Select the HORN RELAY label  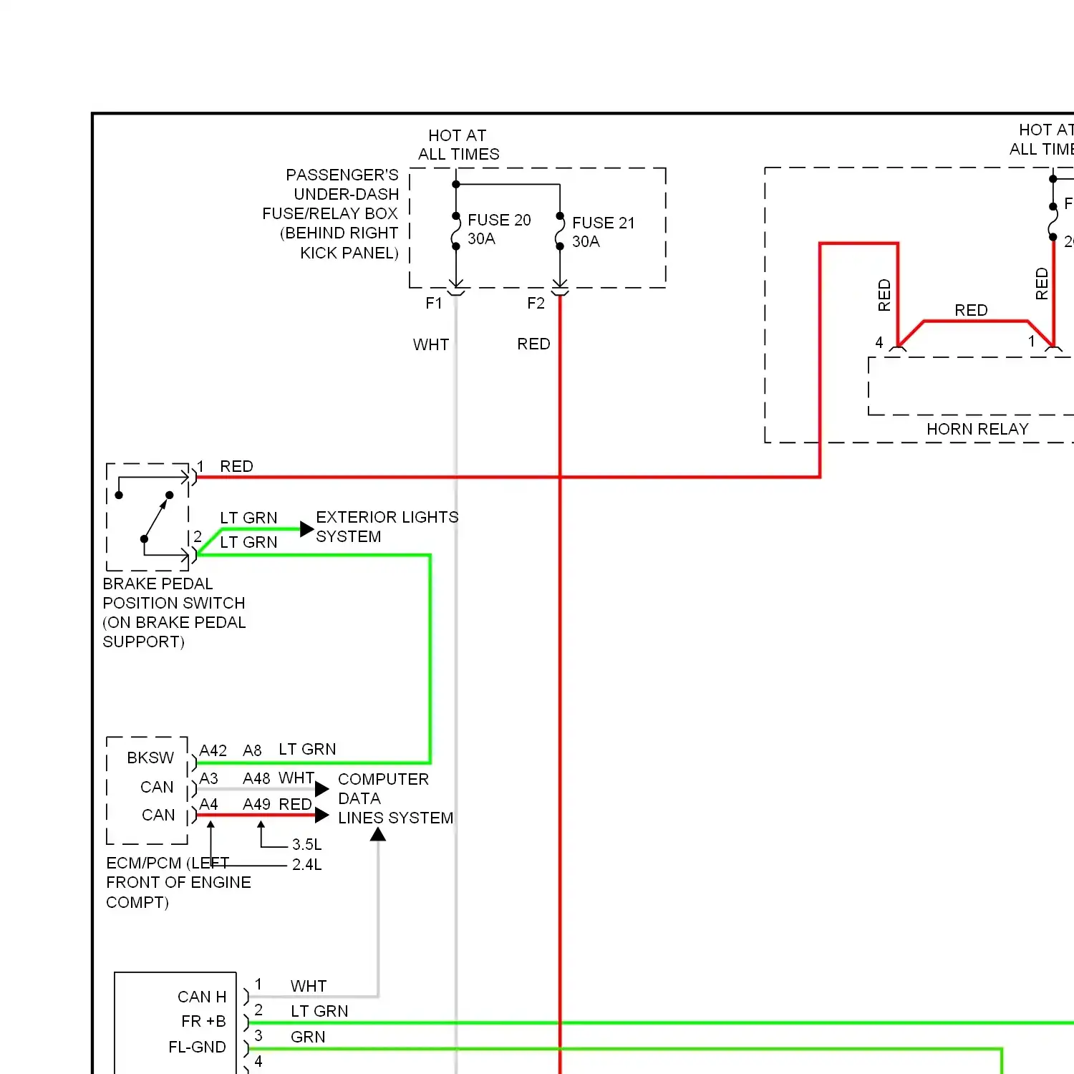977,429
